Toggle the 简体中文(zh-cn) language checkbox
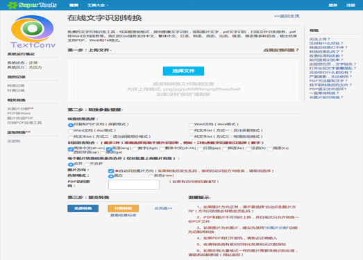The height and width of the screenshot is (260, 363). click(x=71, y=149)
